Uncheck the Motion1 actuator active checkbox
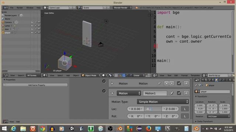 179,93
